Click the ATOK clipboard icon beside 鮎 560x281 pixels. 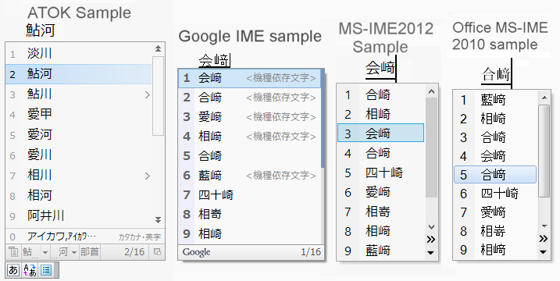[x=13, y=251]
